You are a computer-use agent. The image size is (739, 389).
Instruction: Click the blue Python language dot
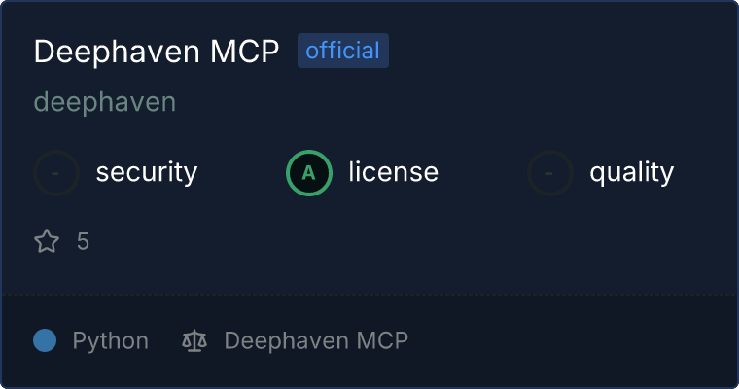pyautogui.click(x=45, y=340)
